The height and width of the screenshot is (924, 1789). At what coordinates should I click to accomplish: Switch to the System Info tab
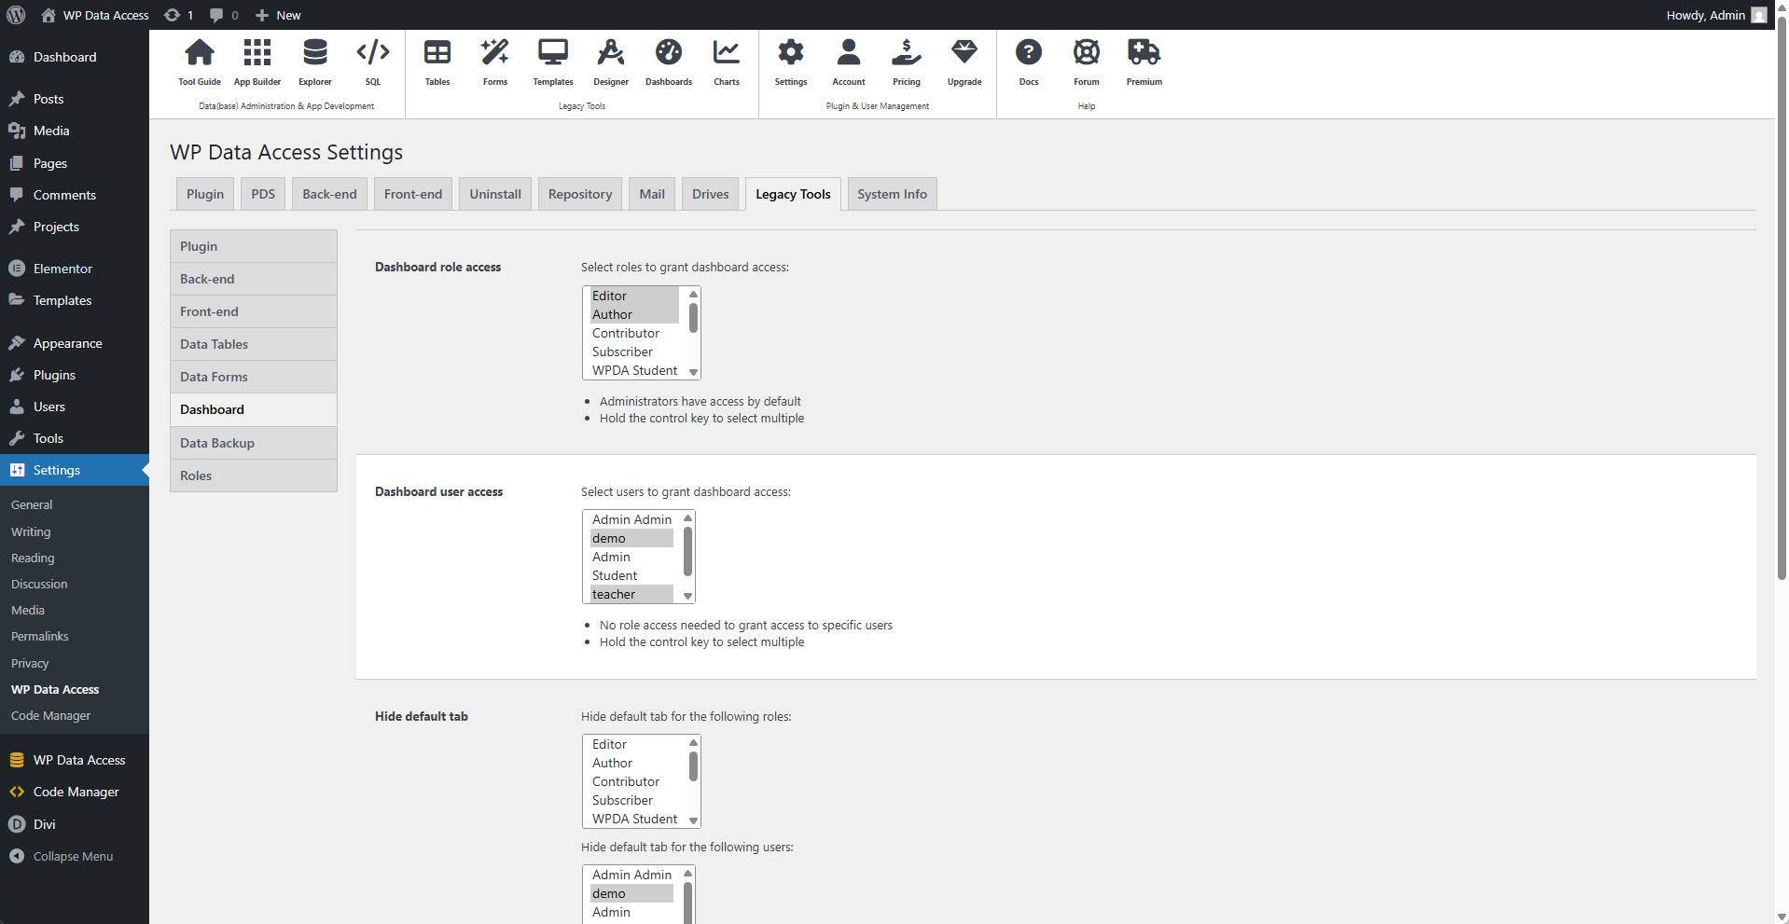[x=891, y=193]
